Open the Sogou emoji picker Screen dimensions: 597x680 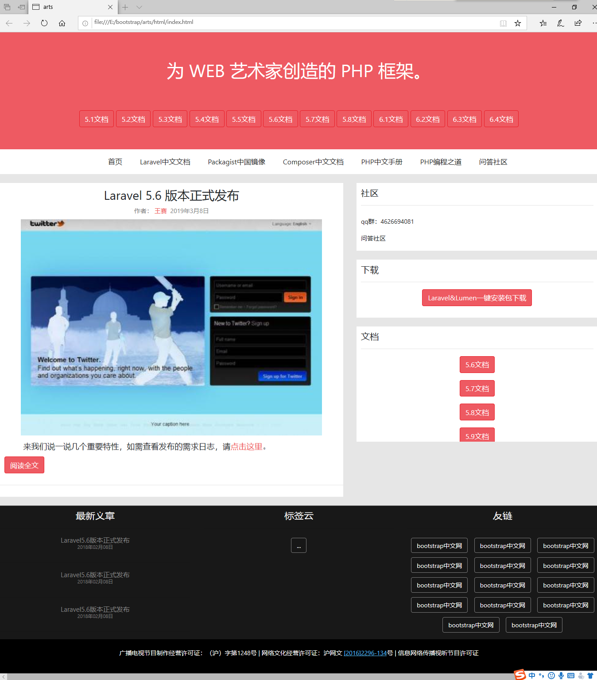[x=551, y=675]
